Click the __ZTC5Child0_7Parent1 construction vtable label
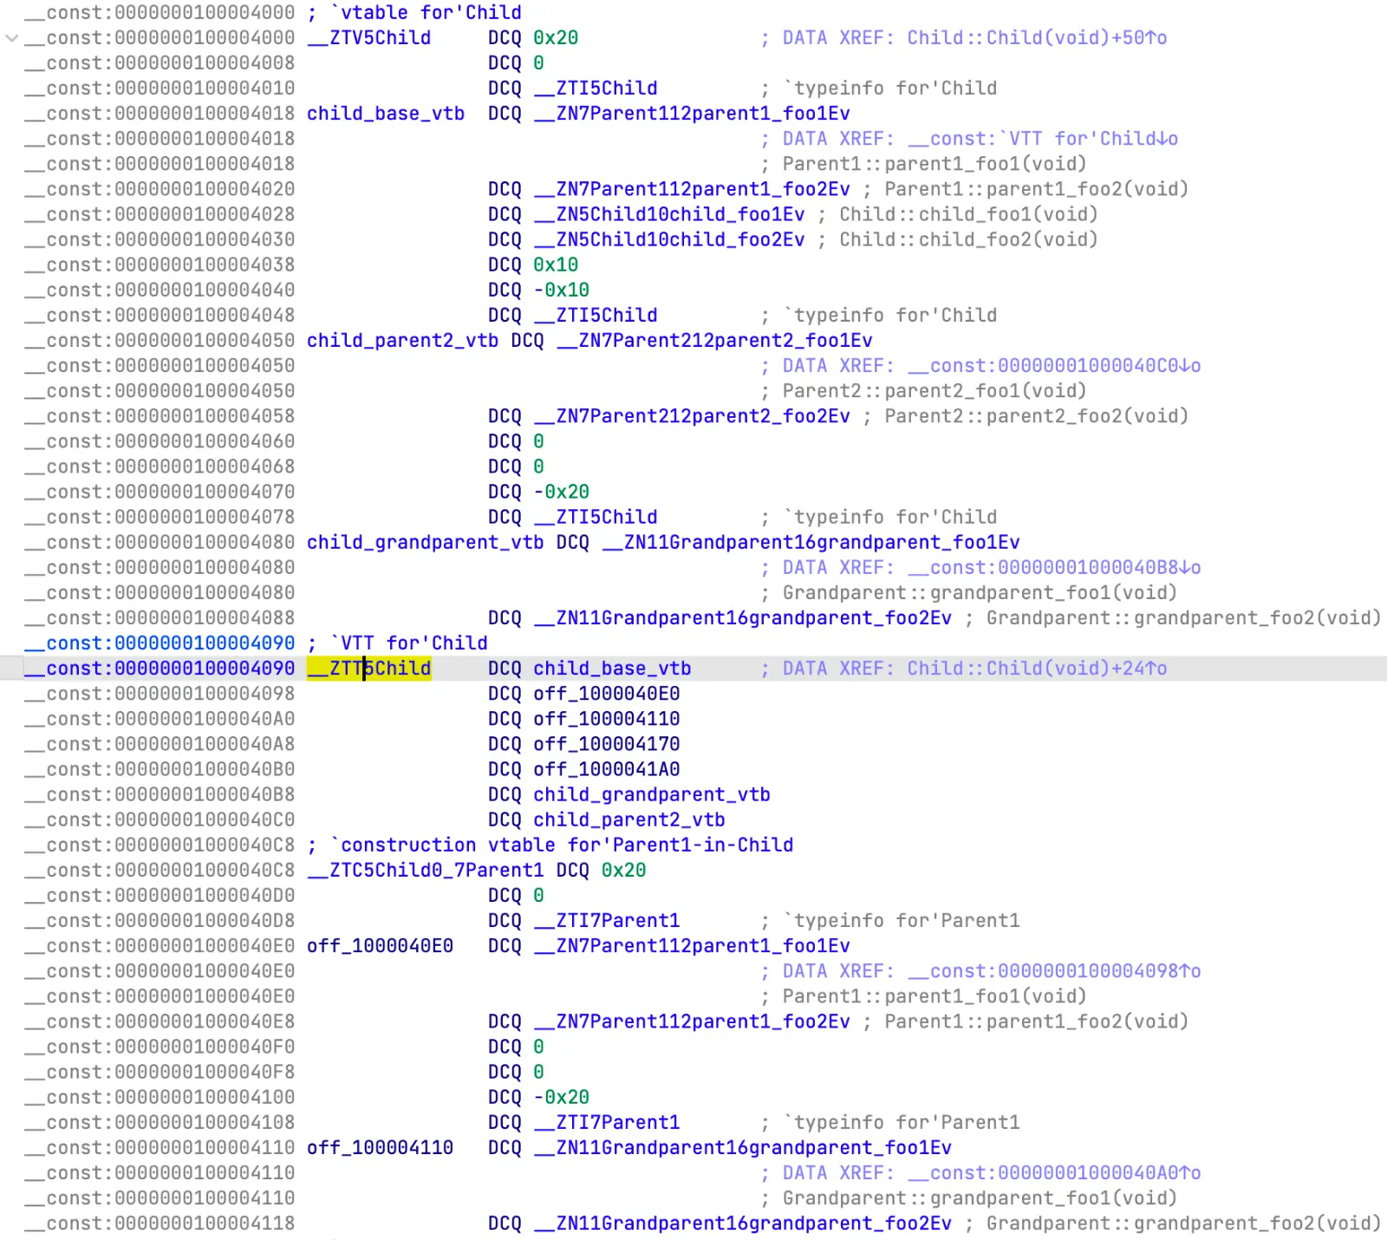Image resolution: width=1387 pixels, height=1240 pixels. [426, 871]
